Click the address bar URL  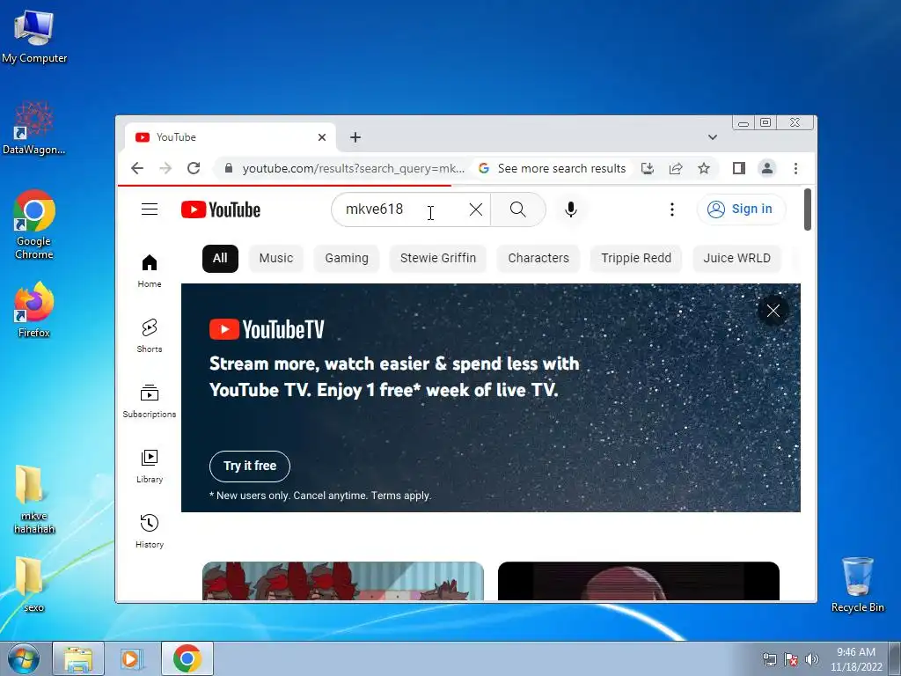click(x=354, y=168)
